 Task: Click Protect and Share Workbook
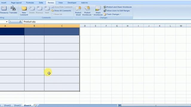[x=118, y=7]
